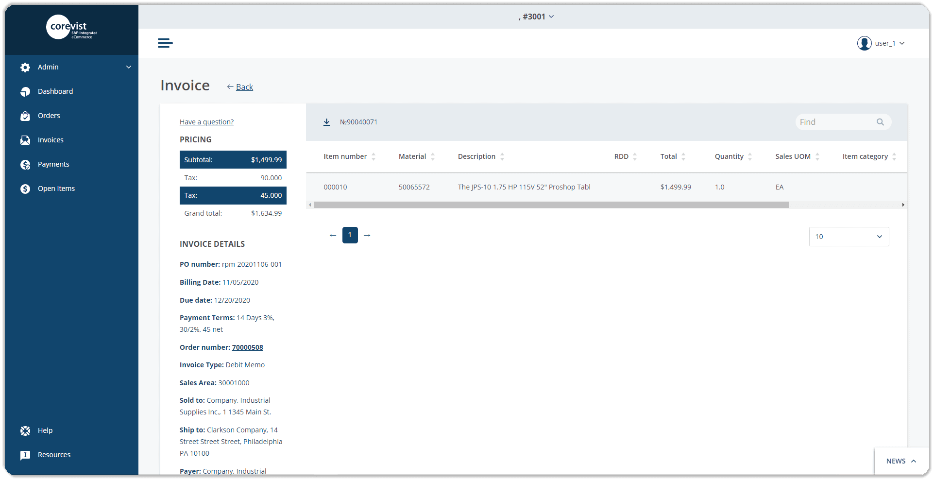
Task: Select the Dashboard icon in the sidebar
Action: tap(25, 91)
